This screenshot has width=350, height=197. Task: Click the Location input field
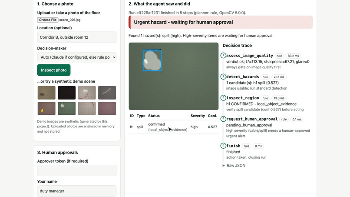(76, 37)
